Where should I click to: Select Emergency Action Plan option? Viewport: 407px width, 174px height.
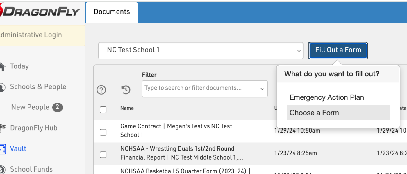point(326,97)
